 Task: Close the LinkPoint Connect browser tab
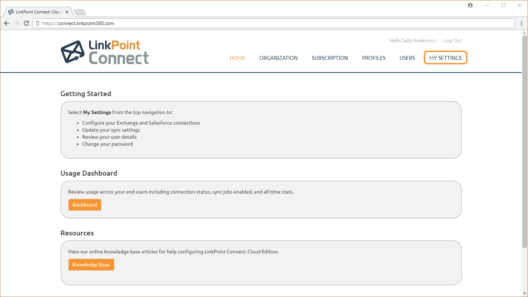pos(67,12)
